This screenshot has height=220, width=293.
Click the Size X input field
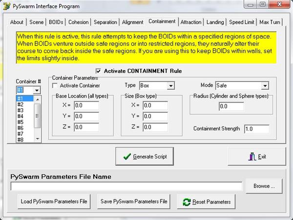point(155,106)
